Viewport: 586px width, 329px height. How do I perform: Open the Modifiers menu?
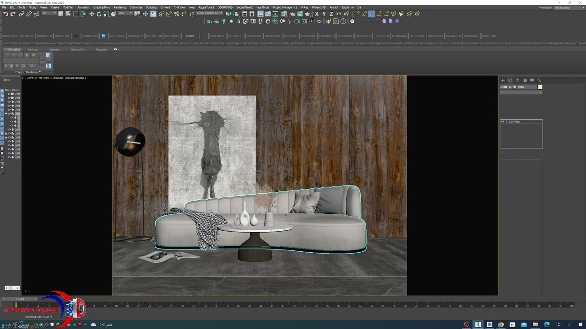(x=68, y=7)
